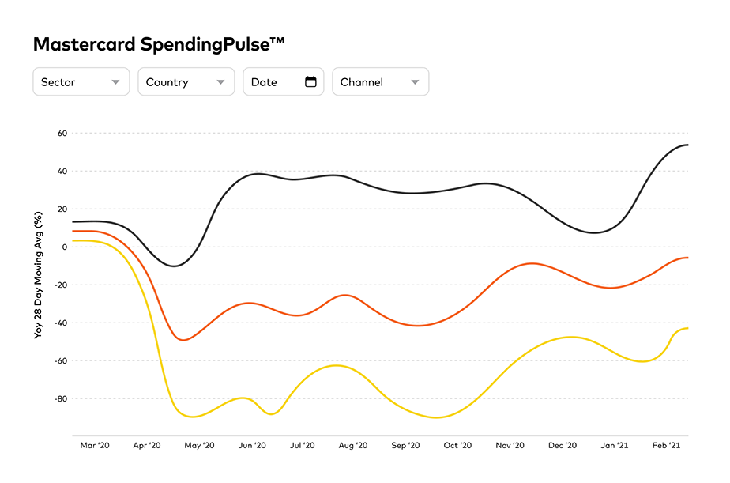
Task: Click the Dec '20 axis label
Action: point(563,446)
